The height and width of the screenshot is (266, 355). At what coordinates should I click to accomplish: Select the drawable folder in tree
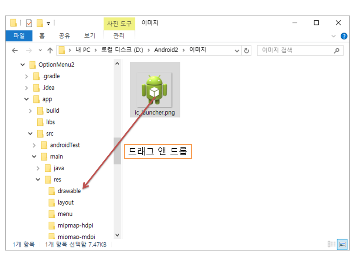(69, 191)
